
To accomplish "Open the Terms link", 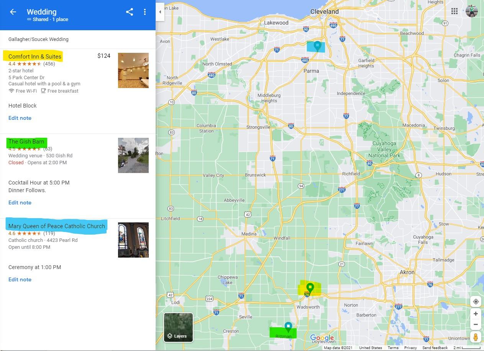I will point(393,348).
